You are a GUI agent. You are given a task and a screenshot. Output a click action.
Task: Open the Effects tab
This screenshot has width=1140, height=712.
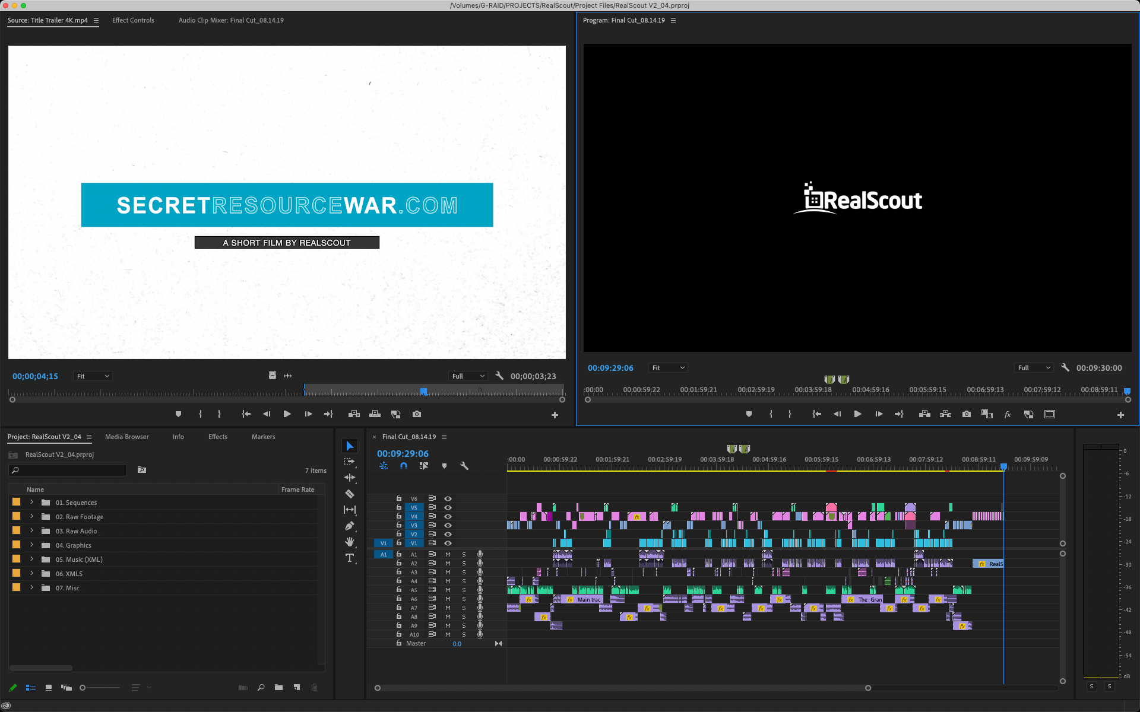(218, 437)
